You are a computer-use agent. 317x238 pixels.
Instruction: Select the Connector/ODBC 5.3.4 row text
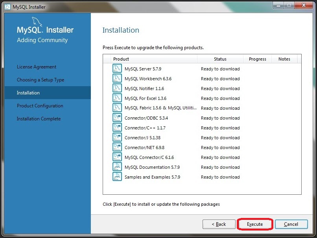pos(146,118)
